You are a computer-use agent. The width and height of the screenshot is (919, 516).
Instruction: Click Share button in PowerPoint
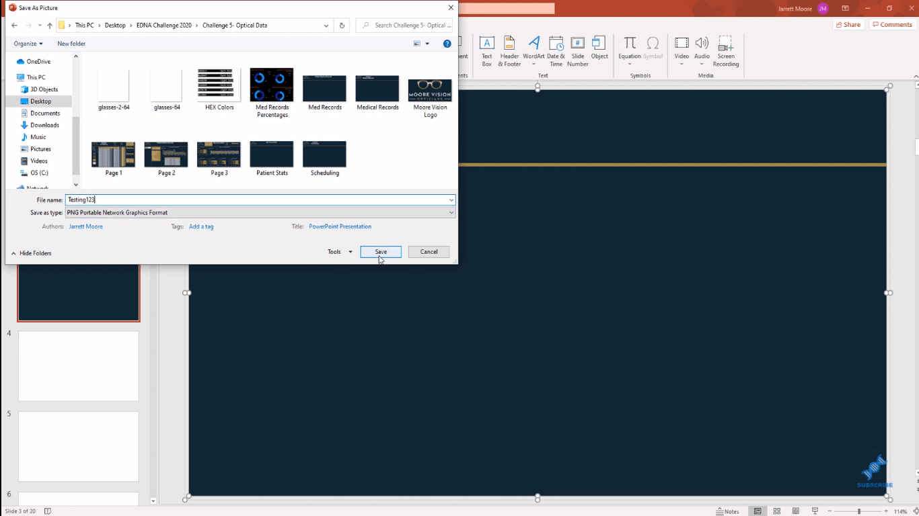[x=848, y=25]
